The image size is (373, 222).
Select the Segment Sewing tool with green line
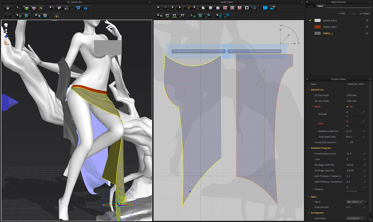coord(167,15)
